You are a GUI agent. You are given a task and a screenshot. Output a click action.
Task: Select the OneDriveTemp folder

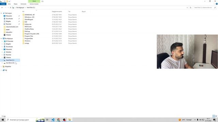29,29
